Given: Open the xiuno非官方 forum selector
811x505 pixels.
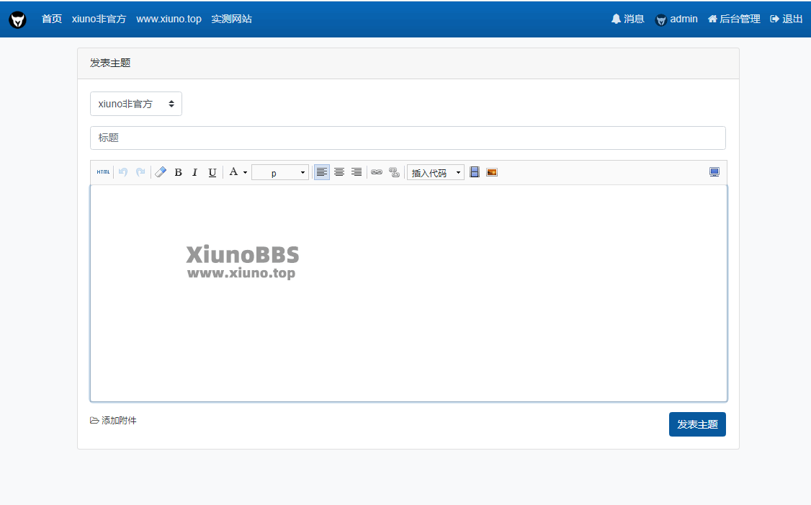Looking at the screenshot, I should pos(136,104).
